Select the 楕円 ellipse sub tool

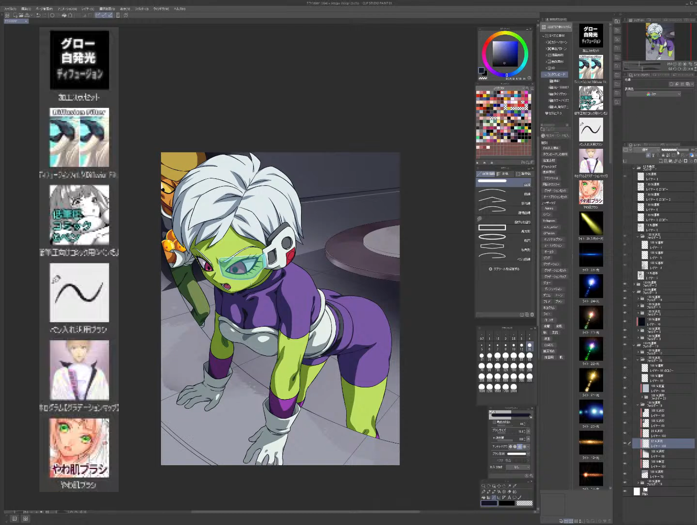pyautogui.click(x=504, y=239)
